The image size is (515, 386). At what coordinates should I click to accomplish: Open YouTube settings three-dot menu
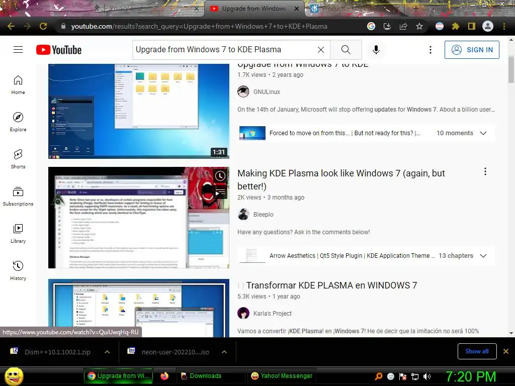431,50
